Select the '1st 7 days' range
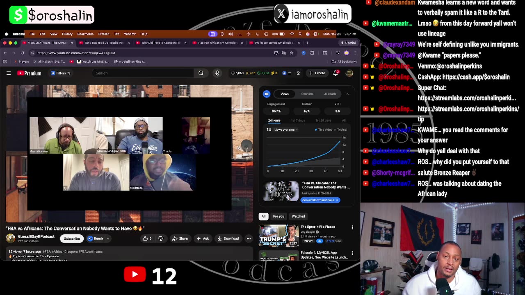Screen dimensions: 525x295 tap(298, 120)
